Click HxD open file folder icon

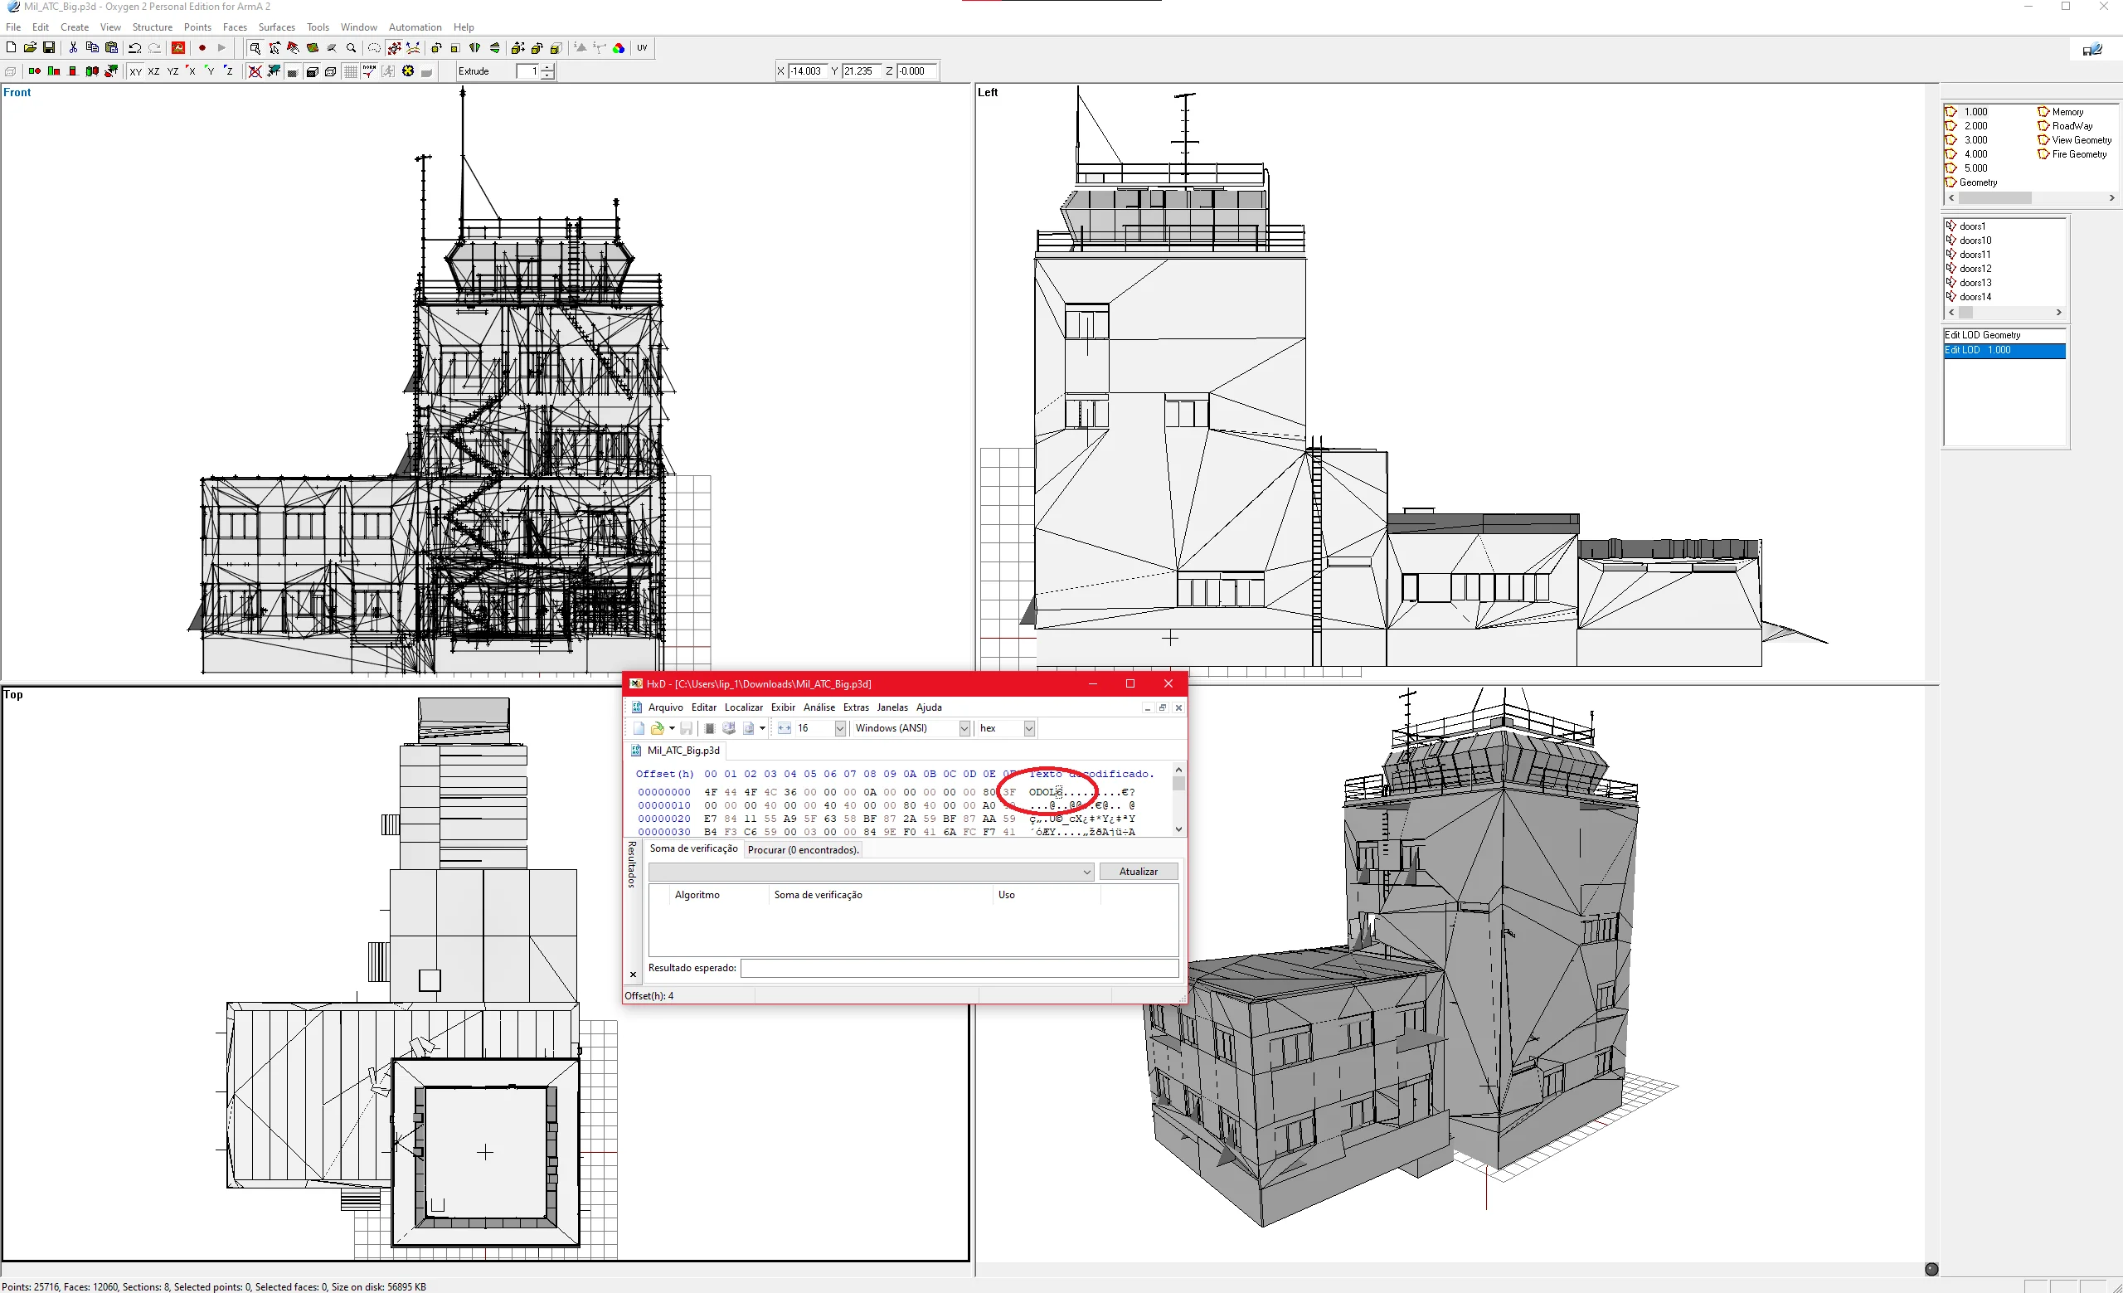[658, 729]
